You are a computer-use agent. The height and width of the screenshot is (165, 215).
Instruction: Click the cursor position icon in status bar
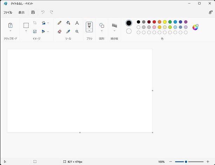[5, 162]
